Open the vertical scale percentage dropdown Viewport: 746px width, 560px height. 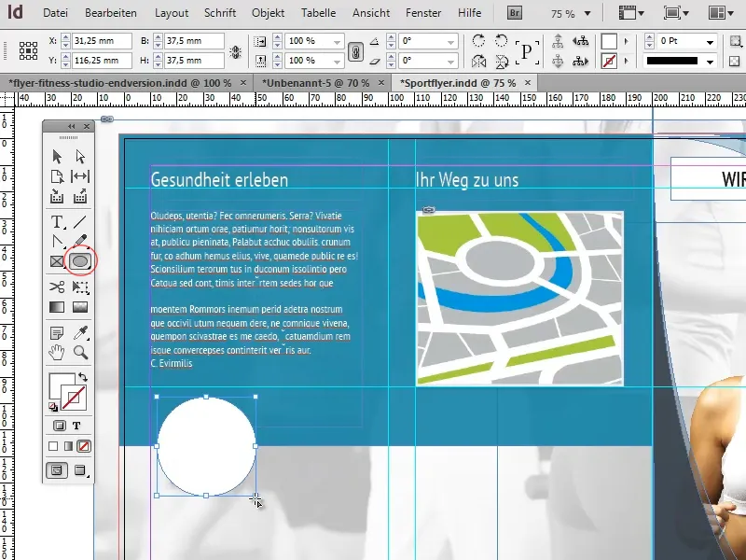(x=337, y=62)
